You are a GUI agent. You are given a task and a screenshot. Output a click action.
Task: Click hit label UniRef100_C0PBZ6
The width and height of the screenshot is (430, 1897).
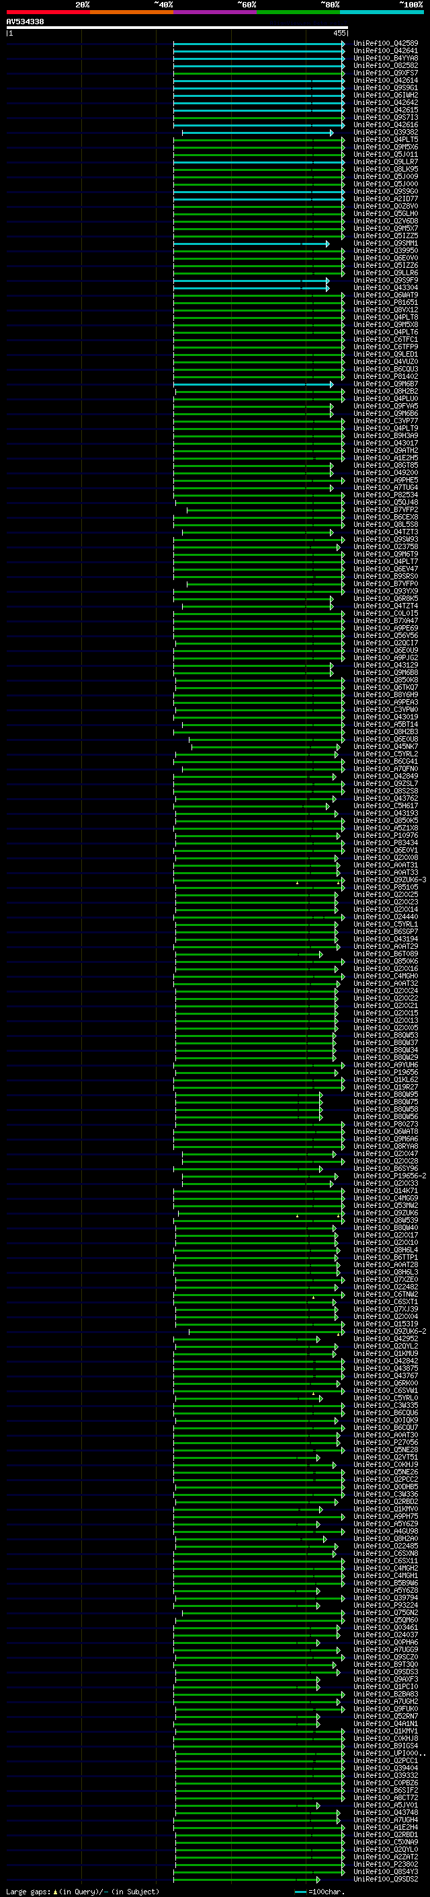[x=385, y=1782]
